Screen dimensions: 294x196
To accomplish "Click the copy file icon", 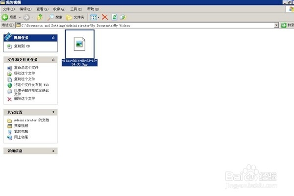I will pyautogui.click(x=10, y=79).
